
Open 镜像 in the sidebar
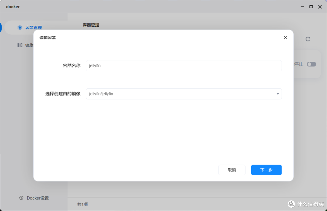pyautogui.click(x=29, y=45)
